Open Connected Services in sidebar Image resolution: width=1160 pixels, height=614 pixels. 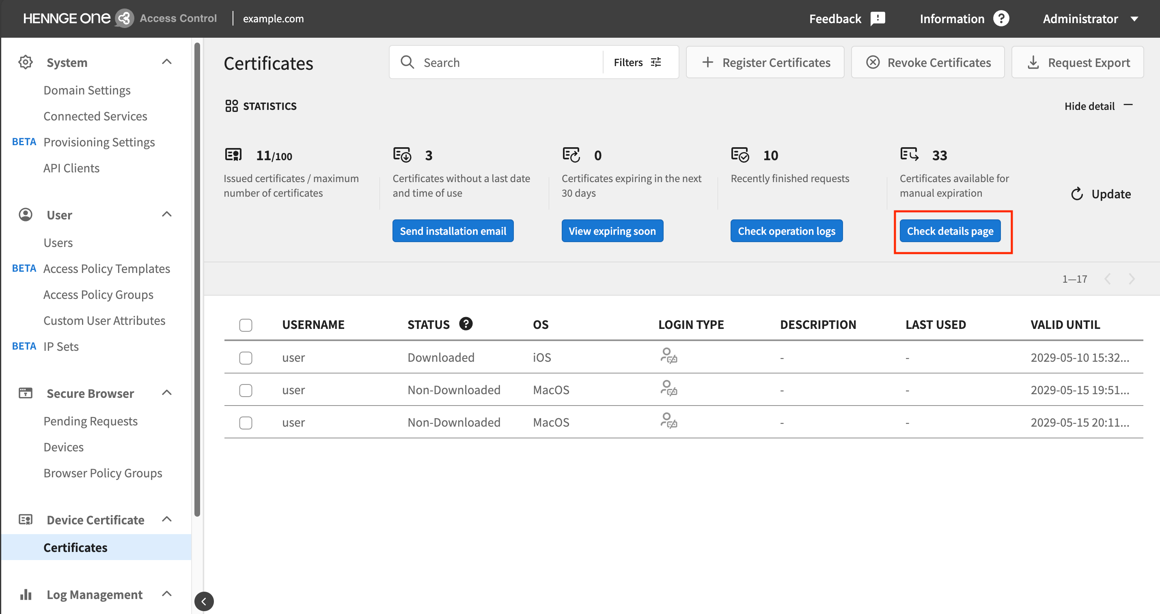click(95, 116)
